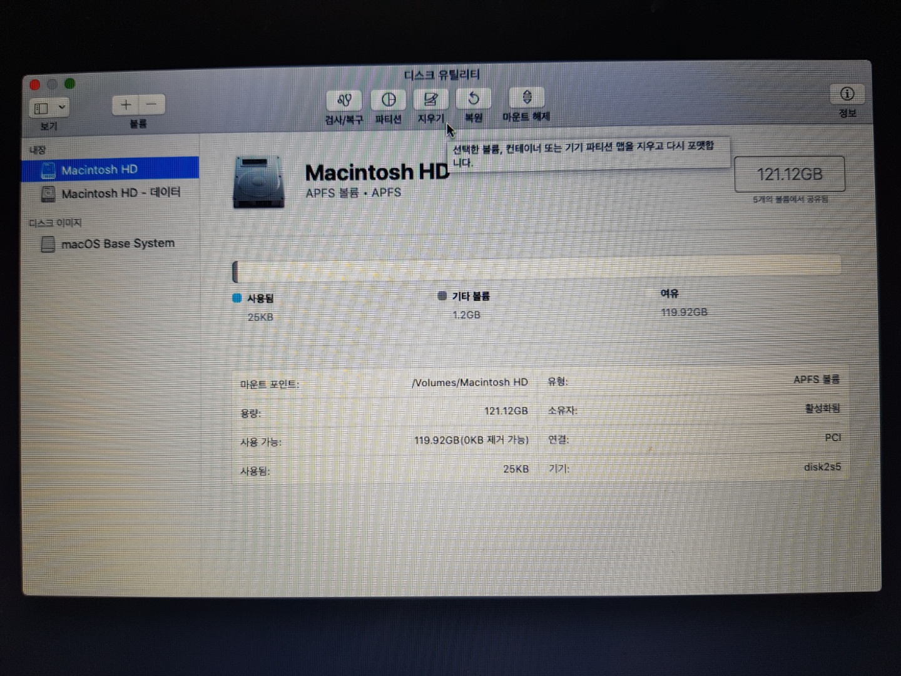Click the storage usage bar

click(537, 270)
